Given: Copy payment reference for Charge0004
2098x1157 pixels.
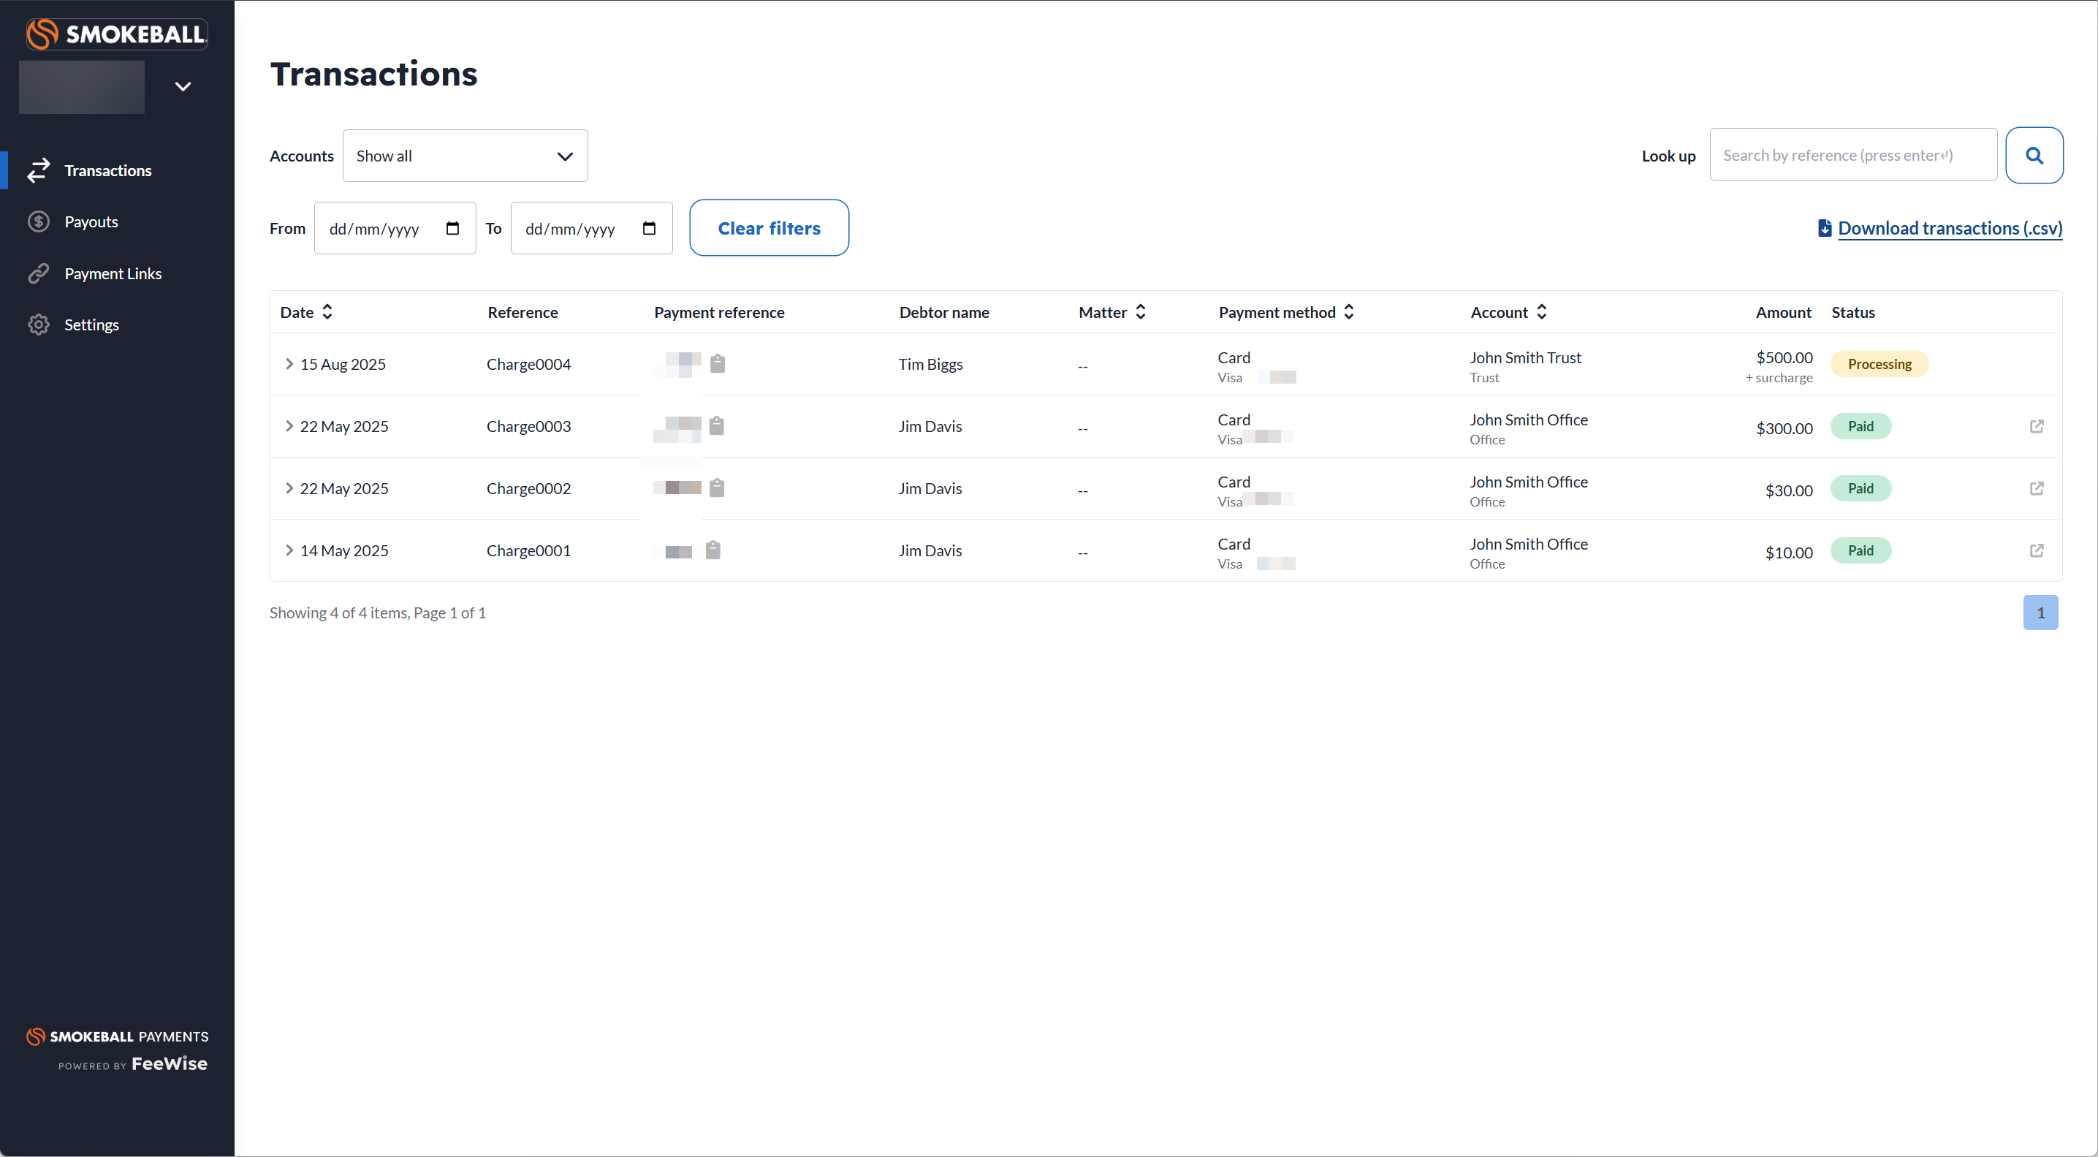Looking at the screenshot, I should click(717, 363).
